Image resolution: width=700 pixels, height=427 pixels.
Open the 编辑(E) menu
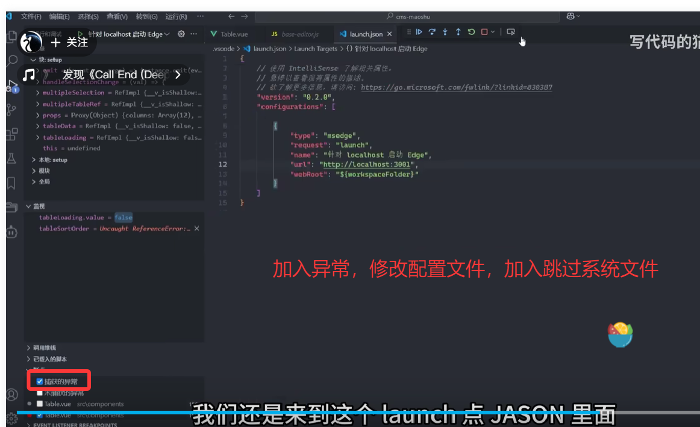[60, 16]
